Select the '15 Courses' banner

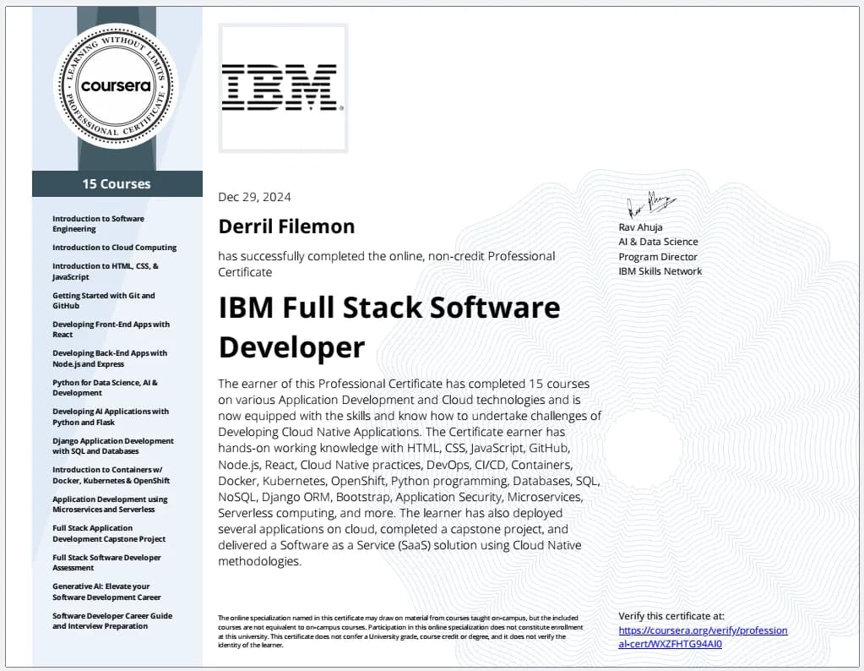[x=117, y=183]
